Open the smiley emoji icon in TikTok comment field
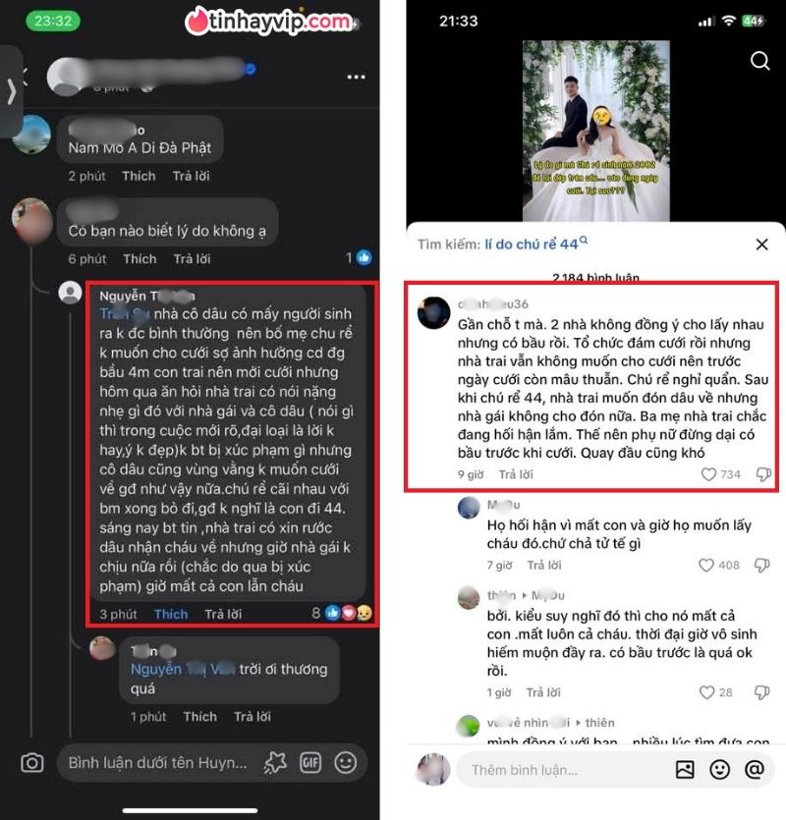 point(719,769)
